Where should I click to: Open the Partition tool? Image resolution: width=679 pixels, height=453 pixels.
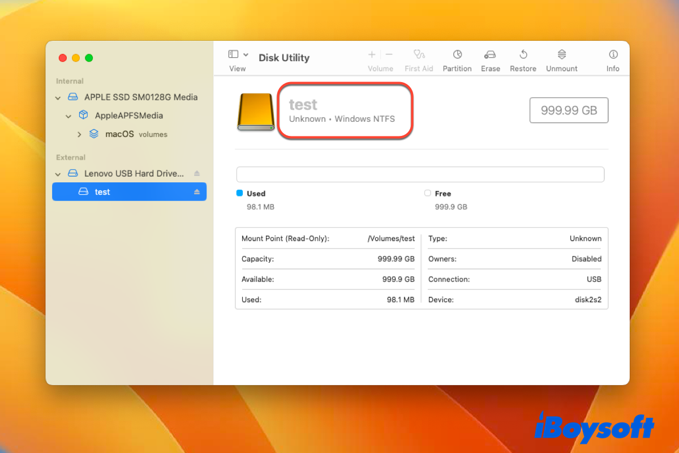(x=457, y=57)
